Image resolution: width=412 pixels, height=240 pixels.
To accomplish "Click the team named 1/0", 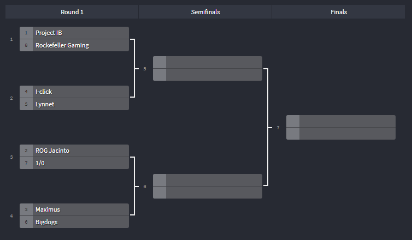I will 80,163.
